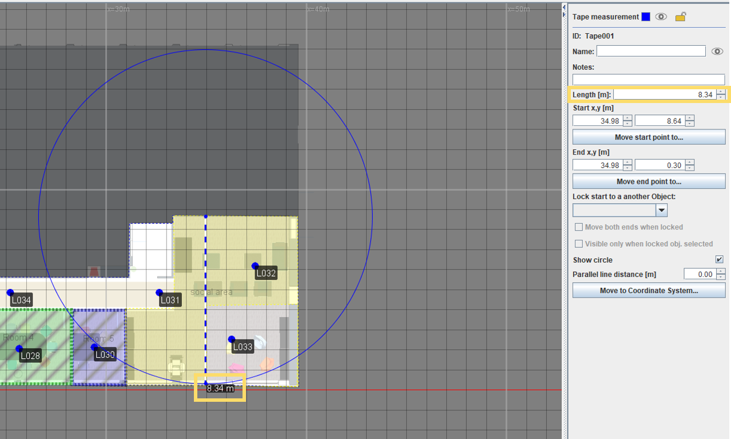Click the Notes text field
Viewport: 731px width, 439px height.
648,80
